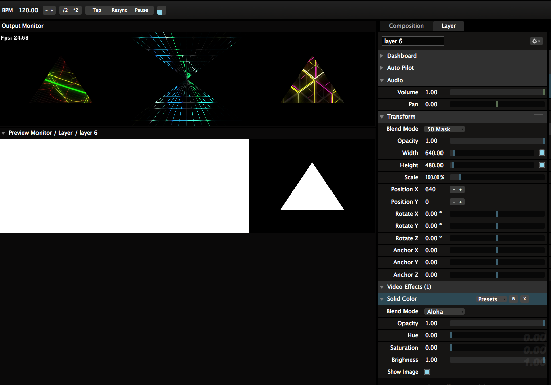
Task: Click the Solid Color drag handle icon
Action: pyautogui.click(x=539, y=299)
